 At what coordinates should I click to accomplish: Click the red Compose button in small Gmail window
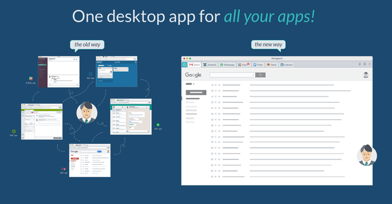[x=75, y=158]
